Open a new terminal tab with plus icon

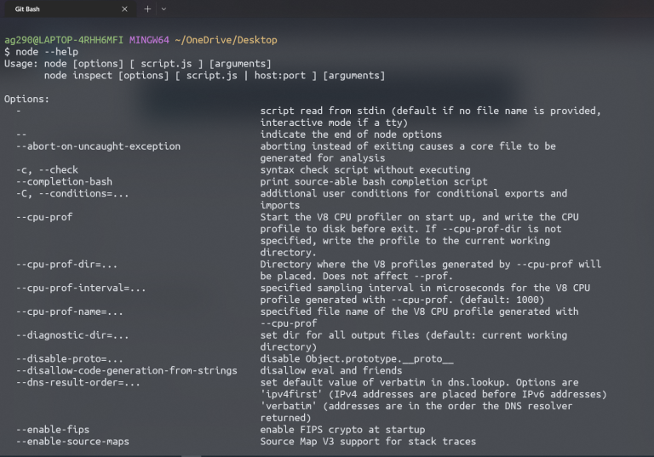tap(147, 9)
